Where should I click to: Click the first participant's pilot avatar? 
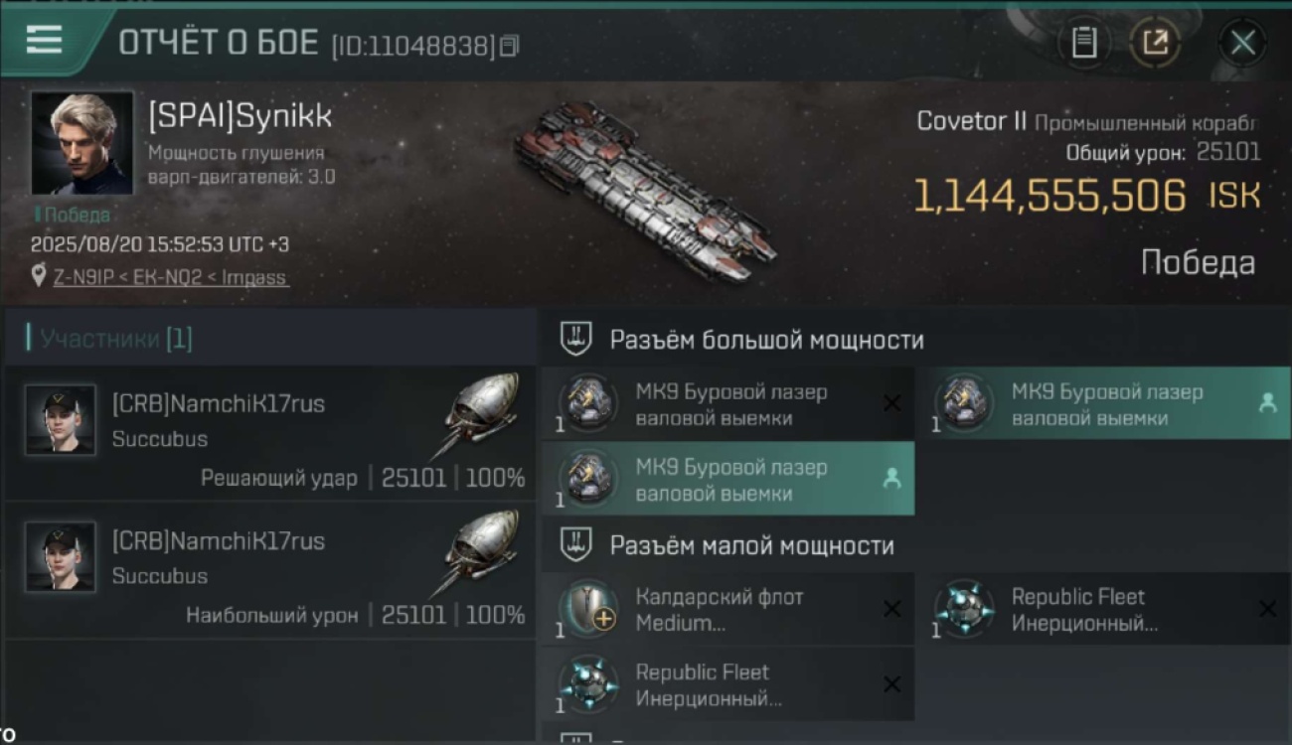pos(61,420)
